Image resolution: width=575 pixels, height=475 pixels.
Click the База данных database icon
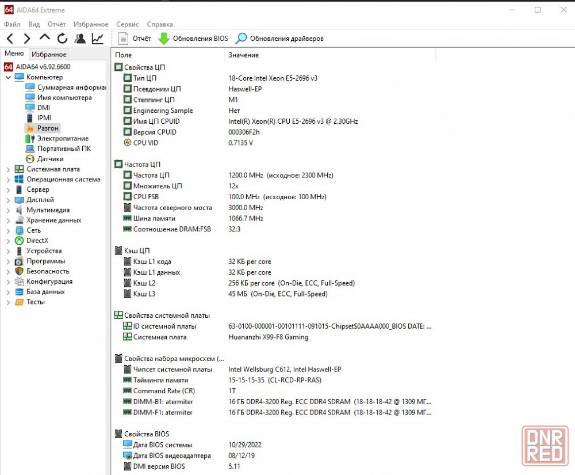click(19, 292)
